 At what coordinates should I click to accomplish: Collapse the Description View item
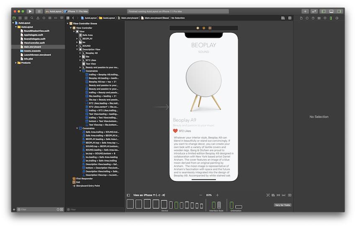tap(77, 50)
